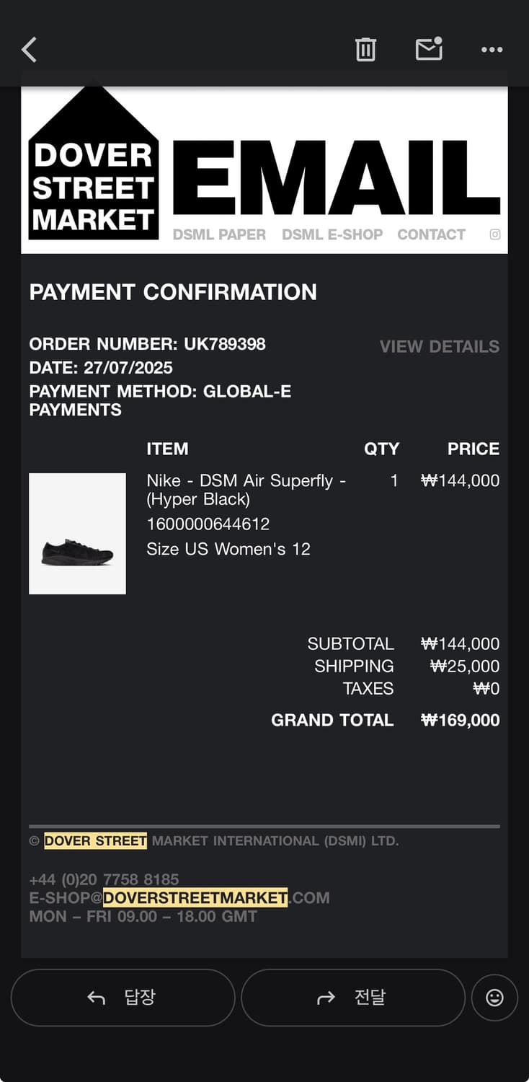Open the CONTACT link in the header
The image size is (529, 1082).
431,234
